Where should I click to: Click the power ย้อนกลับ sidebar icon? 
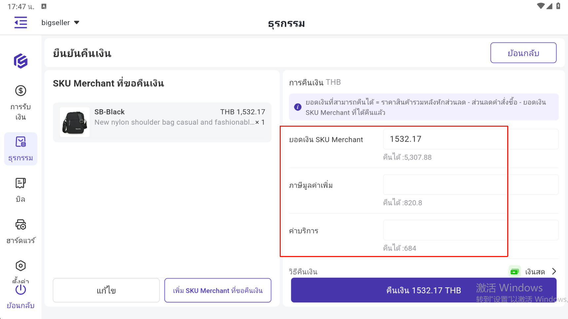pyautogui.click(x=20, y=290)
